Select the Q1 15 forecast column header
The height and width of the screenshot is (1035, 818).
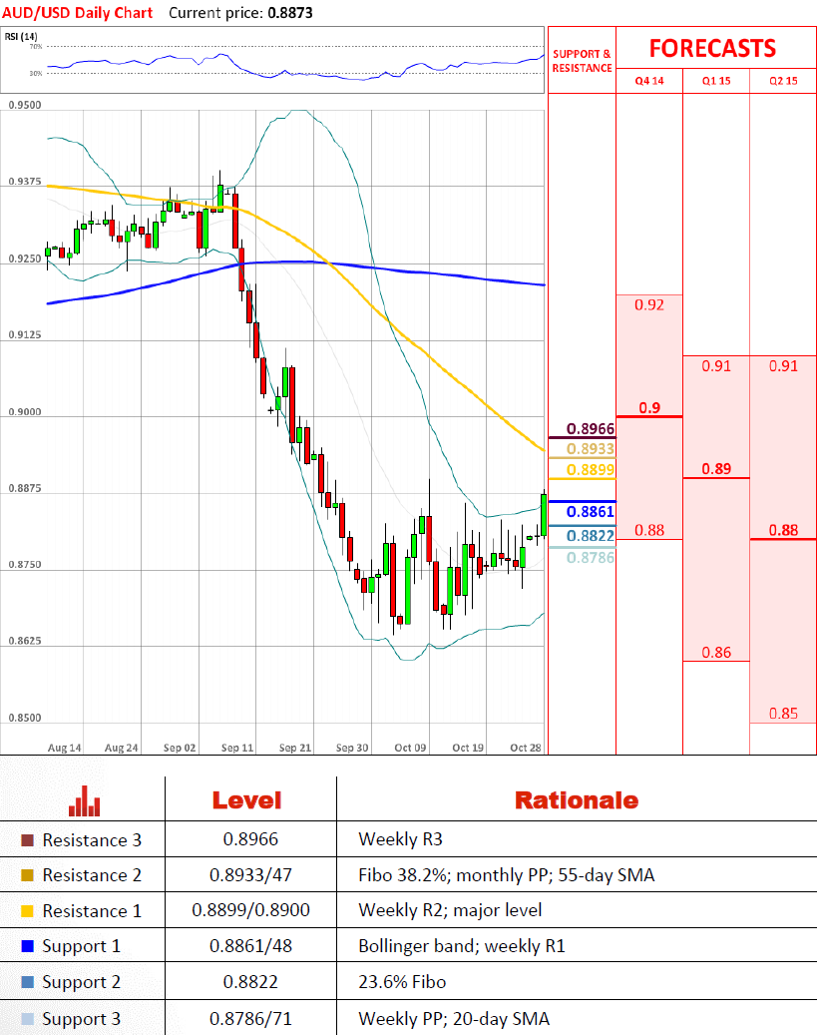(x=716, y=81)
